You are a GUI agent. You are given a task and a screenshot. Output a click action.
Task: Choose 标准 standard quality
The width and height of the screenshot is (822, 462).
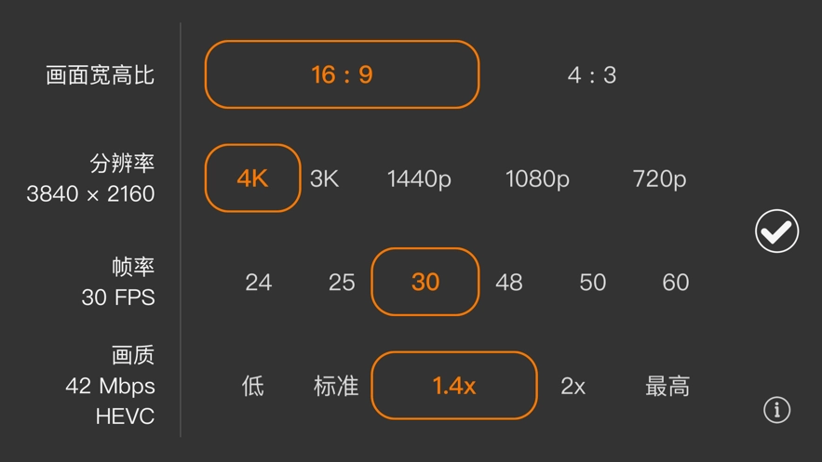pyautogui.click(x=336, y=386)
